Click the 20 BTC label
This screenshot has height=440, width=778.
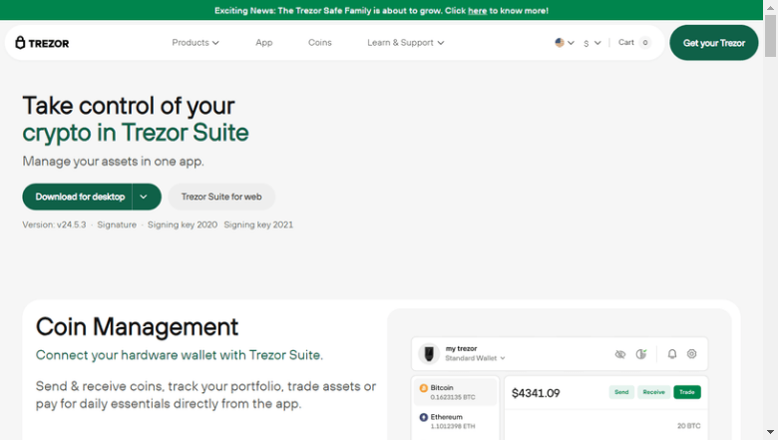coord(688,426)
